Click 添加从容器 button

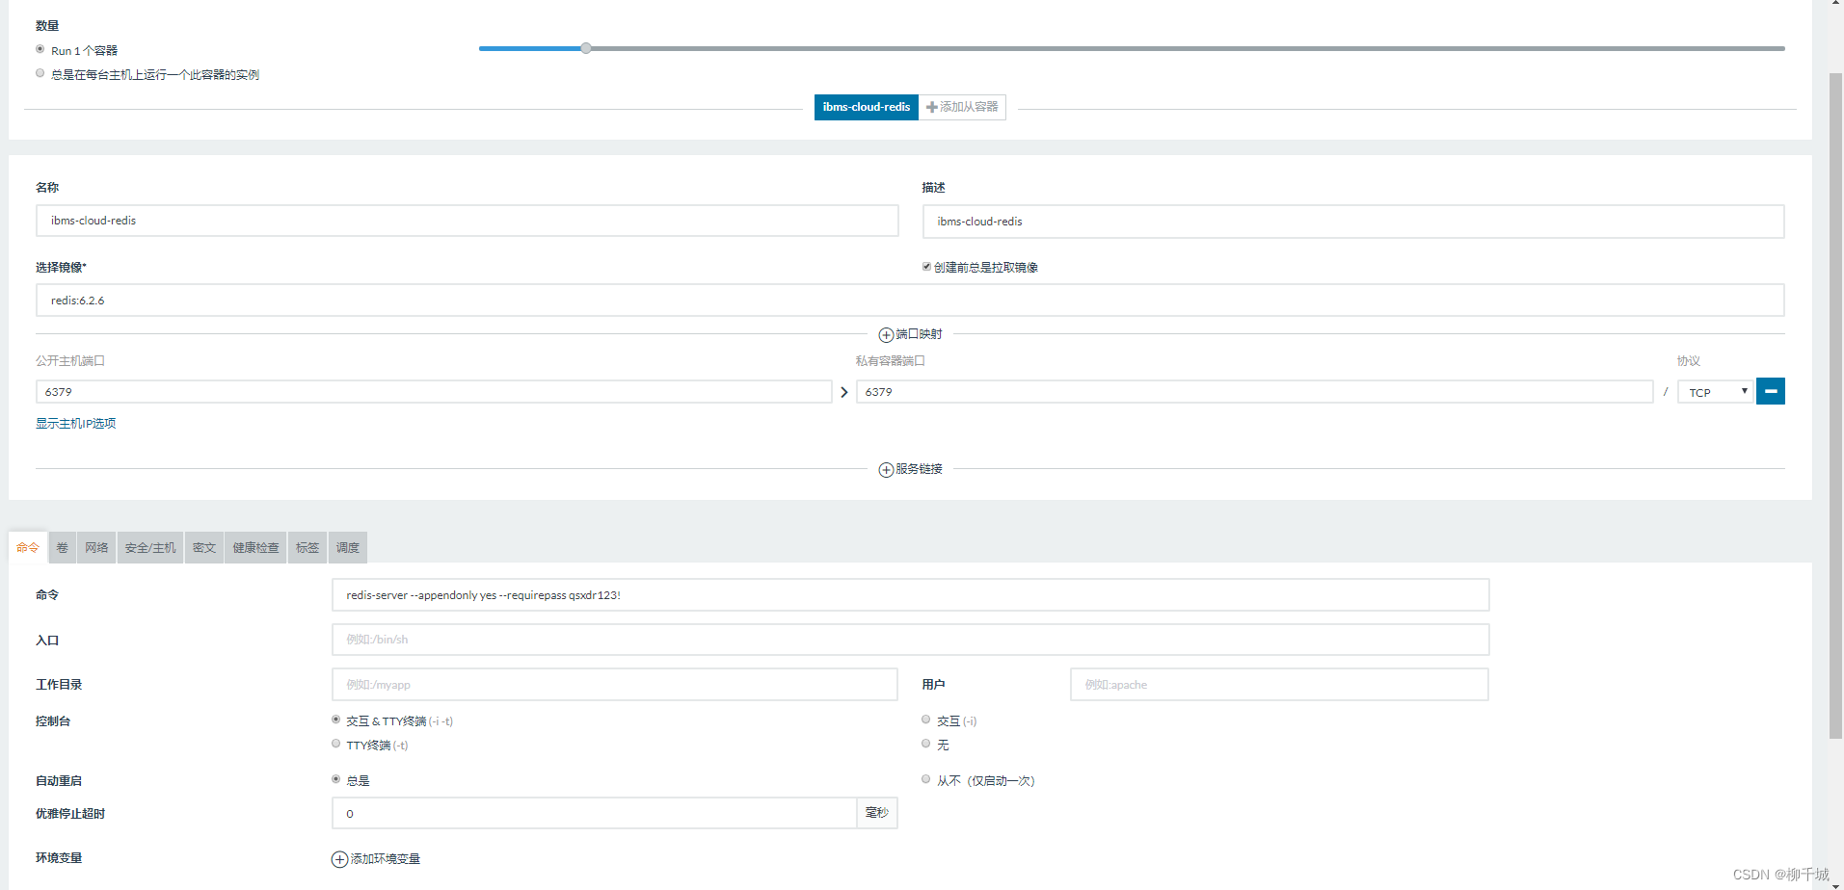(x=962, y=107)
